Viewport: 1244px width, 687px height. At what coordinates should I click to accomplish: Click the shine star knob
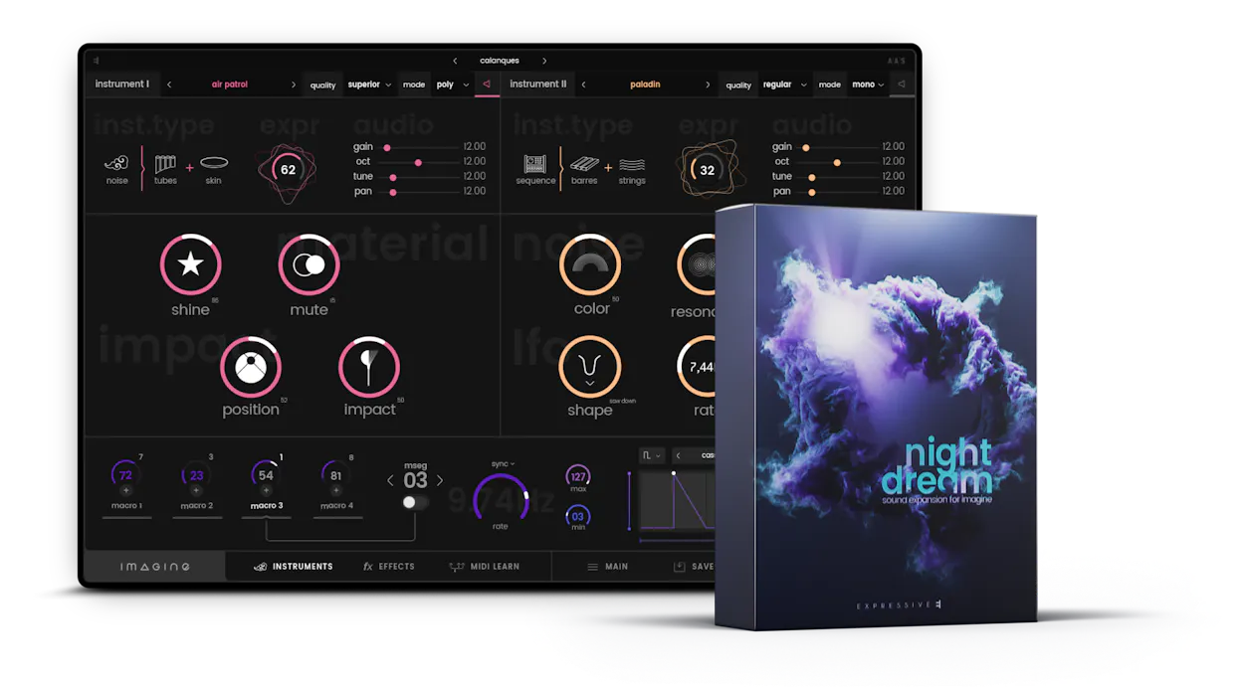190,264
